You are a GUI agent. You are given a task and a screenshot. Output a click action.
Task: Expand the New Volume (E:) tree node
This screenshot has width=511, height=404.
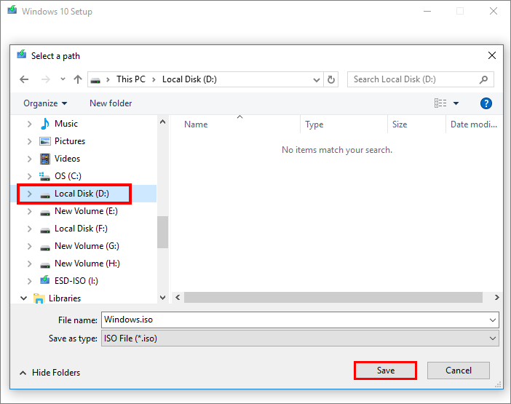pyautogui.click(x=30, y=211)
